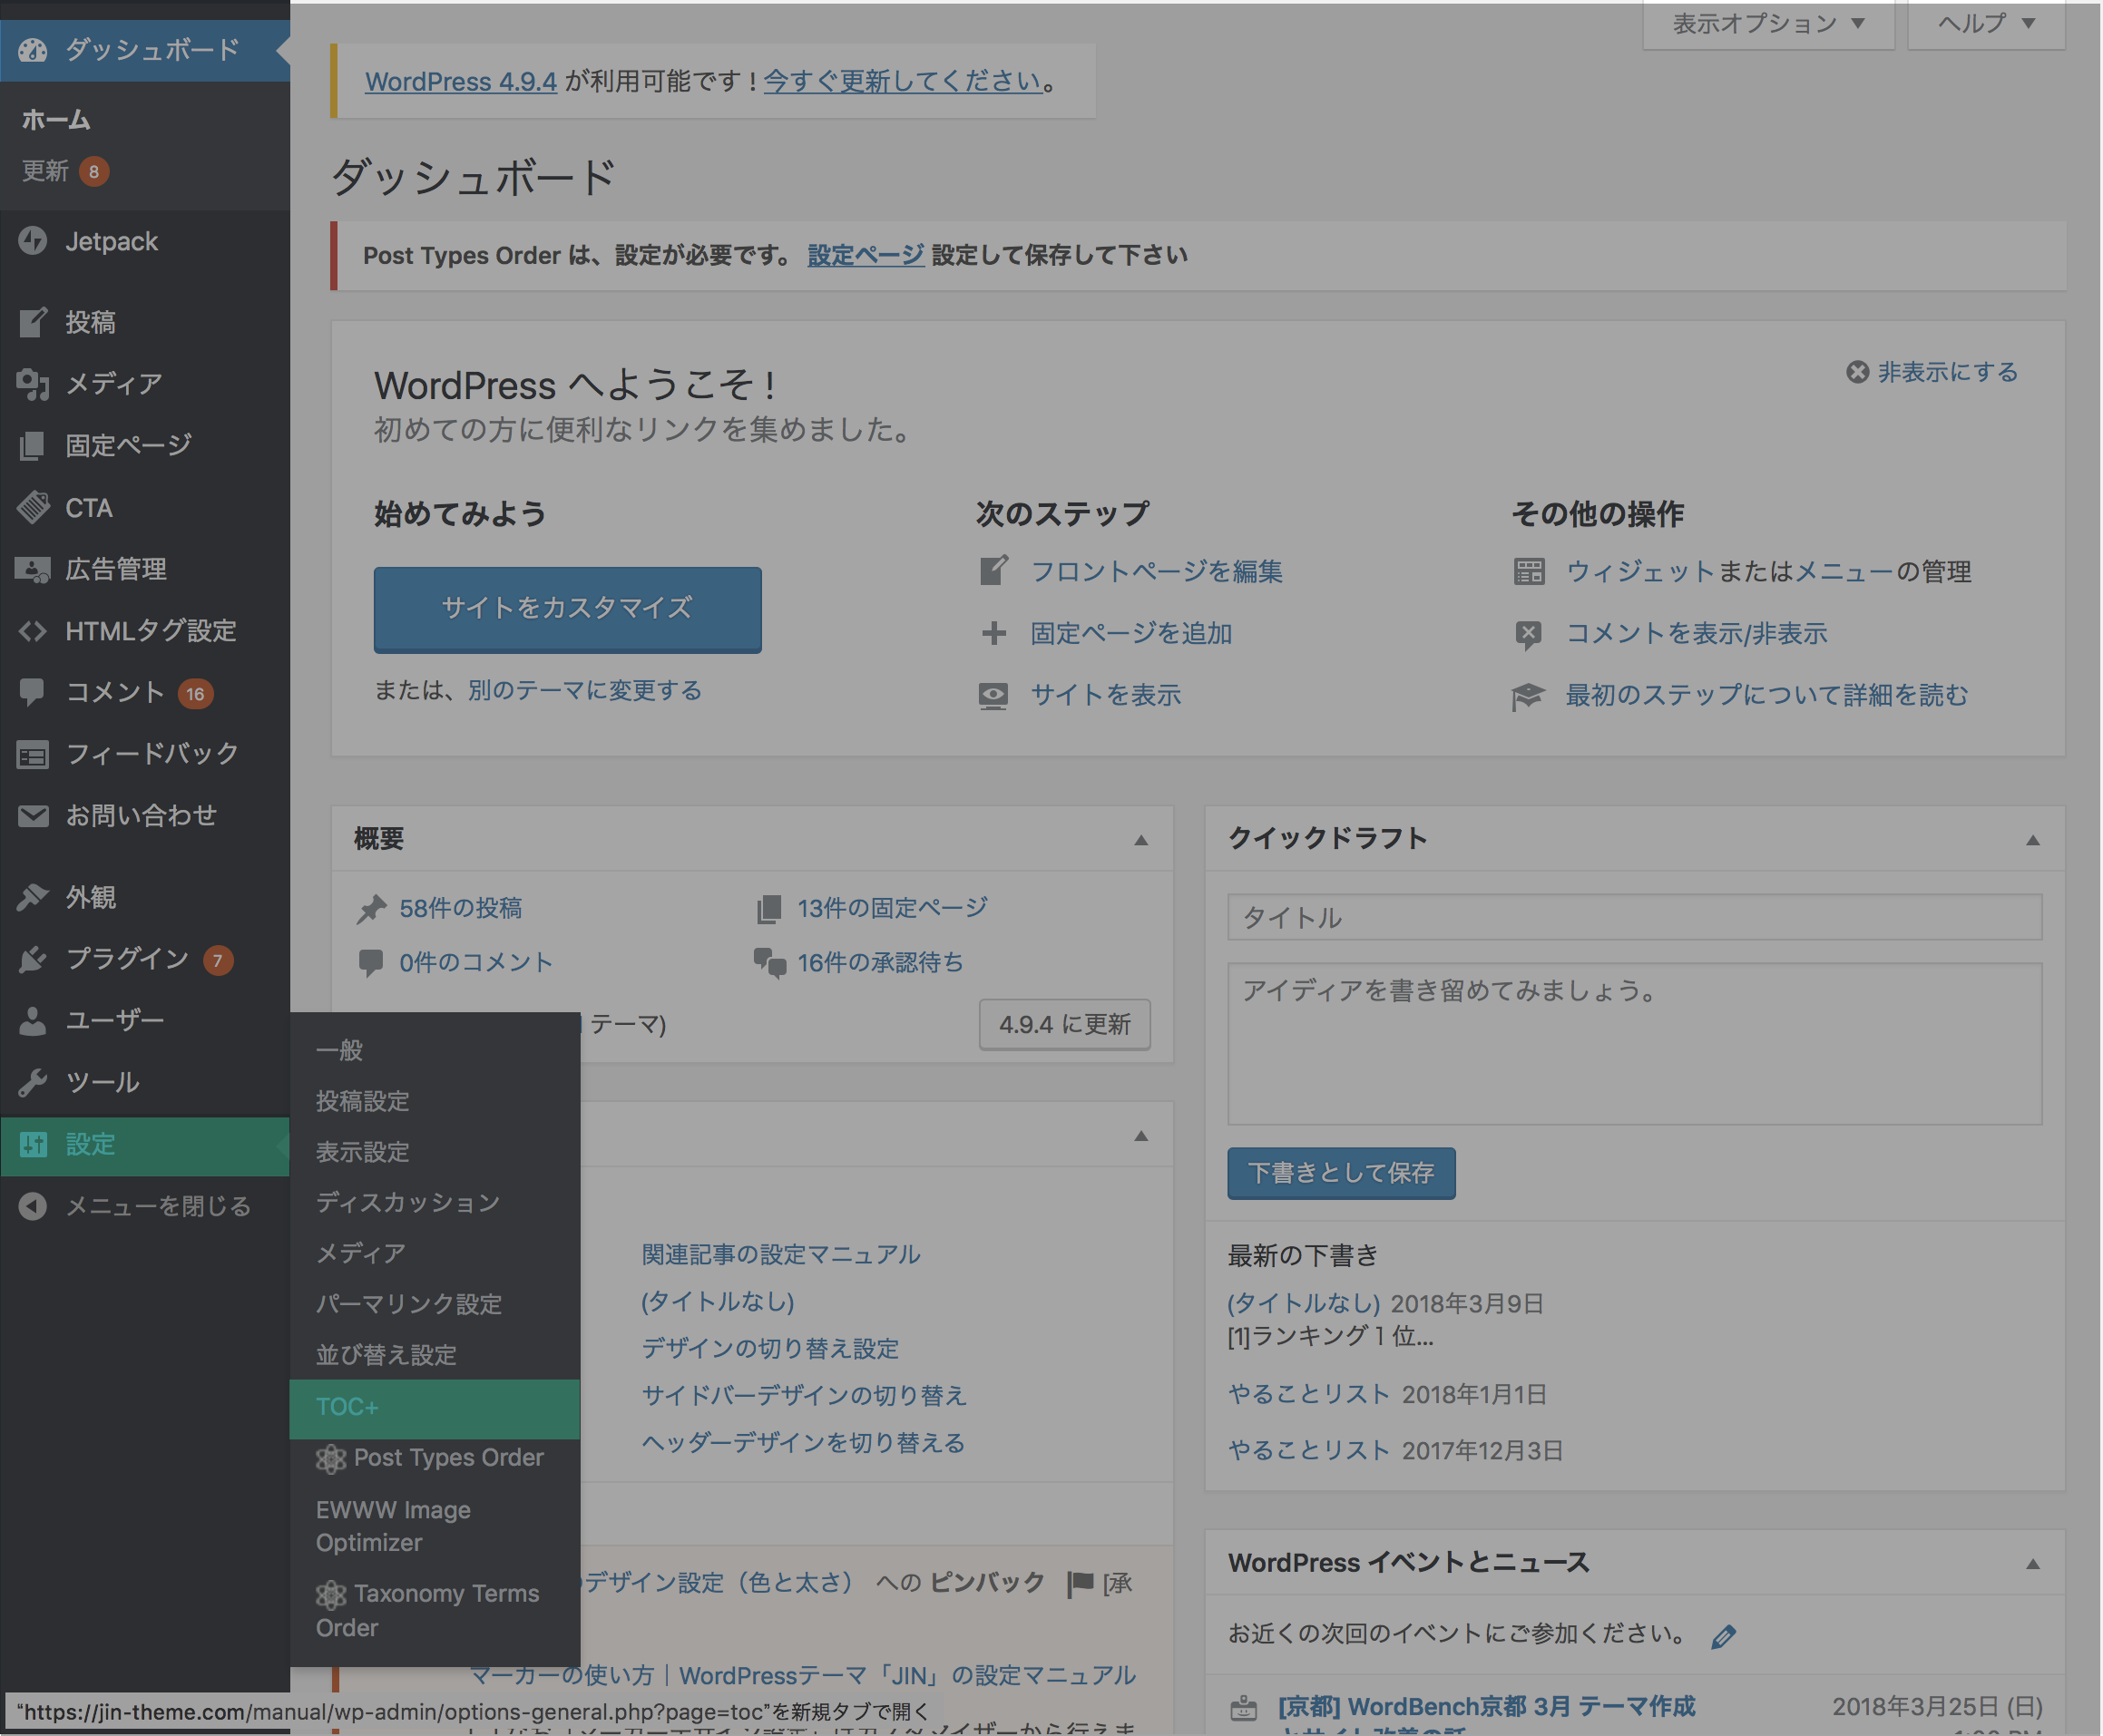2103x1736 pixels.
Task: Click the Jetpack lightning icon
Action: coord(32,241)
